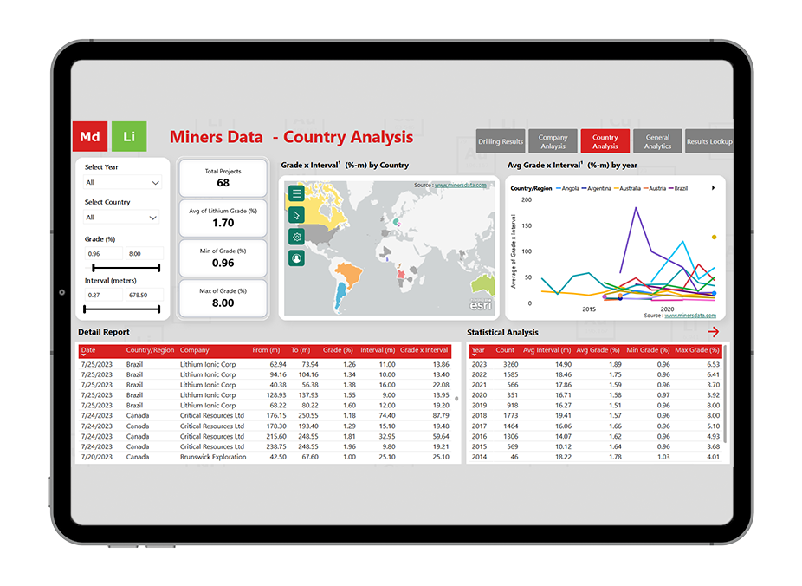
Task: Sort by Avg Grade (%) column
Action: tap(598, 350)
